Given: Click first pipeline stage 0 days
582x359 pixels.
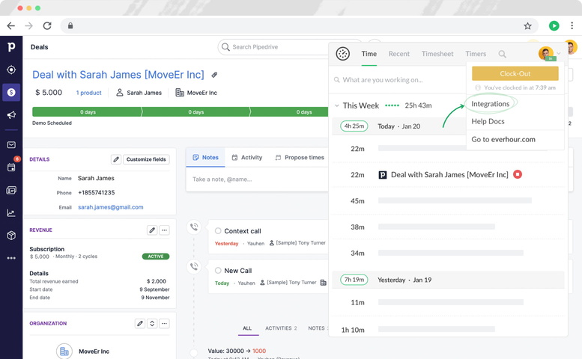Looking at the screenshot, I should click(x=87, y=112).
